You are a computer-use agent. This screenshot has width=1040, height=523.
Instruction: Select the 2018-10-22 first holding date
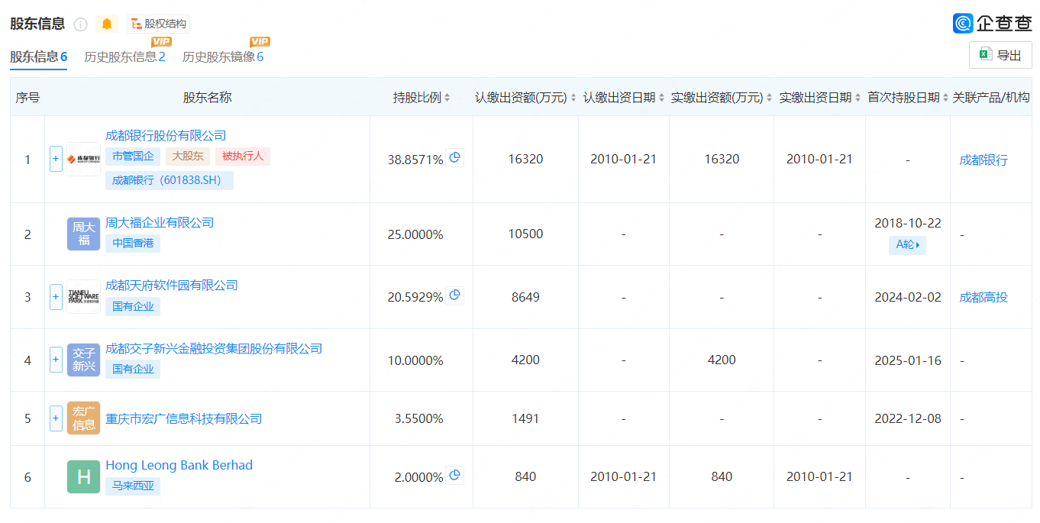pyautogui.click(x=908, y=223)
